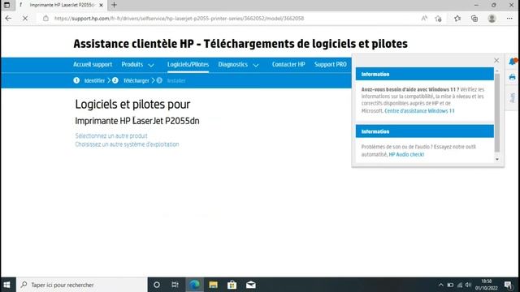Add this page to favorites star-plus icon
Screen dimensions: 520x292
(x=439, y=19)
